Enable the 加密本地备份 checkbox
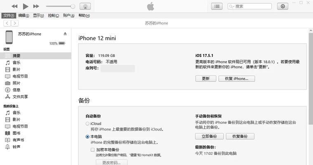This screenshot has height=165, width=313. pos(92,150)
